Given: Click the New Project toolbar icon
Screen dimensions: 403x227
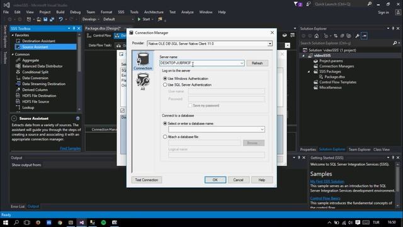Looking at the screenshot, I should tap(29, 20).
